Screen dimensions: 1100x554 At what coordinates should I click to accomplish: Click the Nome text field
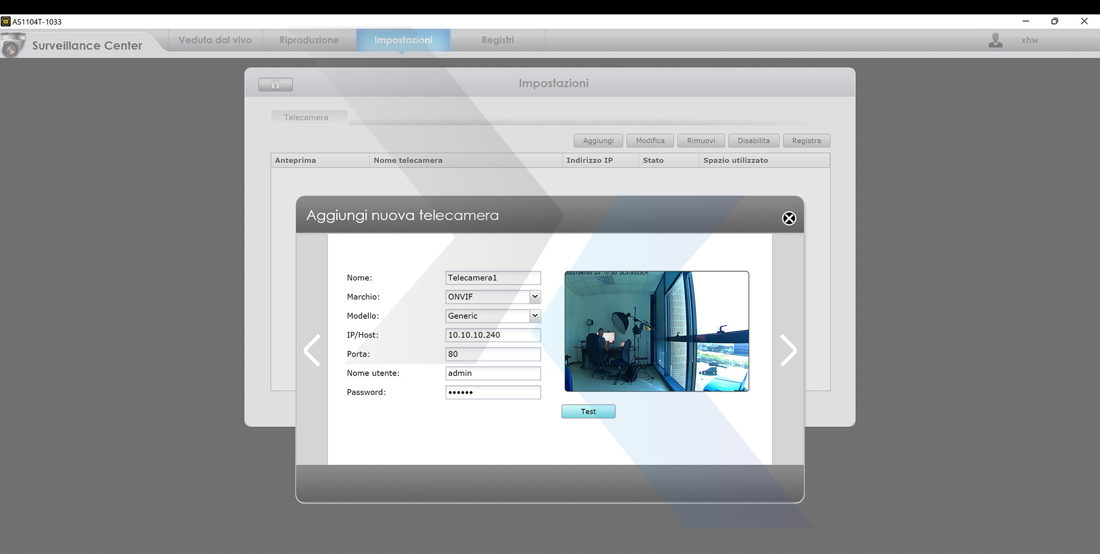pyautogui.click(x=493, y=278)
